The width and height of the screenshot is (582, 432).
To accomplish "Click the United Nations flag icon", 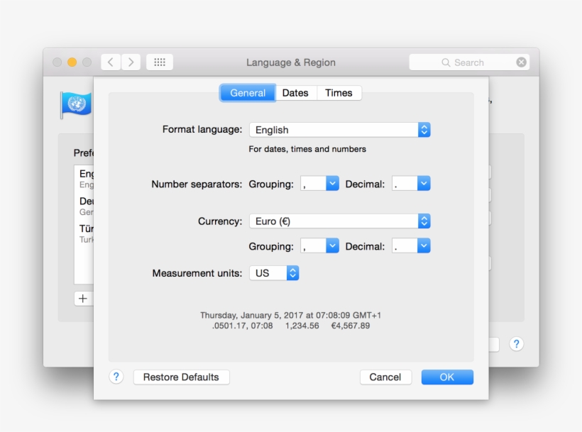I will (76, 105).
